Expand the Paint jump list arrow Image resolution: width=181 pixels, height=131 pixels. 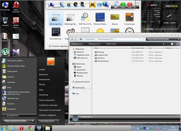click(x=35, y=88)
